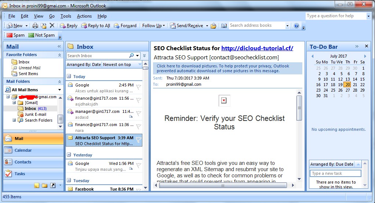The height and width of the screenshot is (203, 375).
Task: Mark the message as Spam
Action: [x=15, y=35]
